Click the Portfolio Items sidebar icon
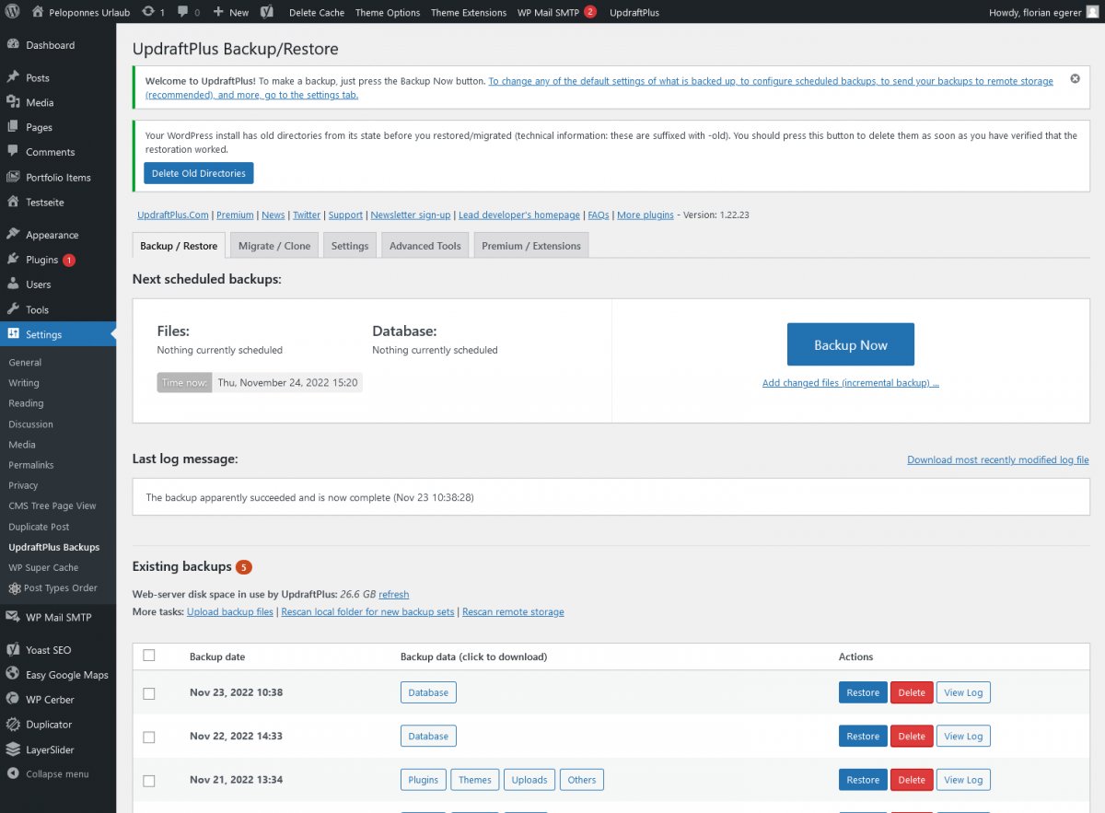Viewport: 1105px width, 813px height. 13,177
